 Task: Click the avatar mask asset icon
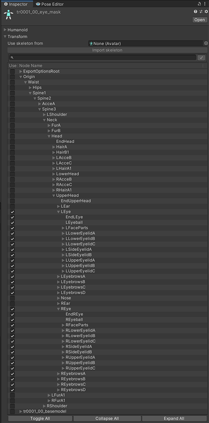(8, 14)
